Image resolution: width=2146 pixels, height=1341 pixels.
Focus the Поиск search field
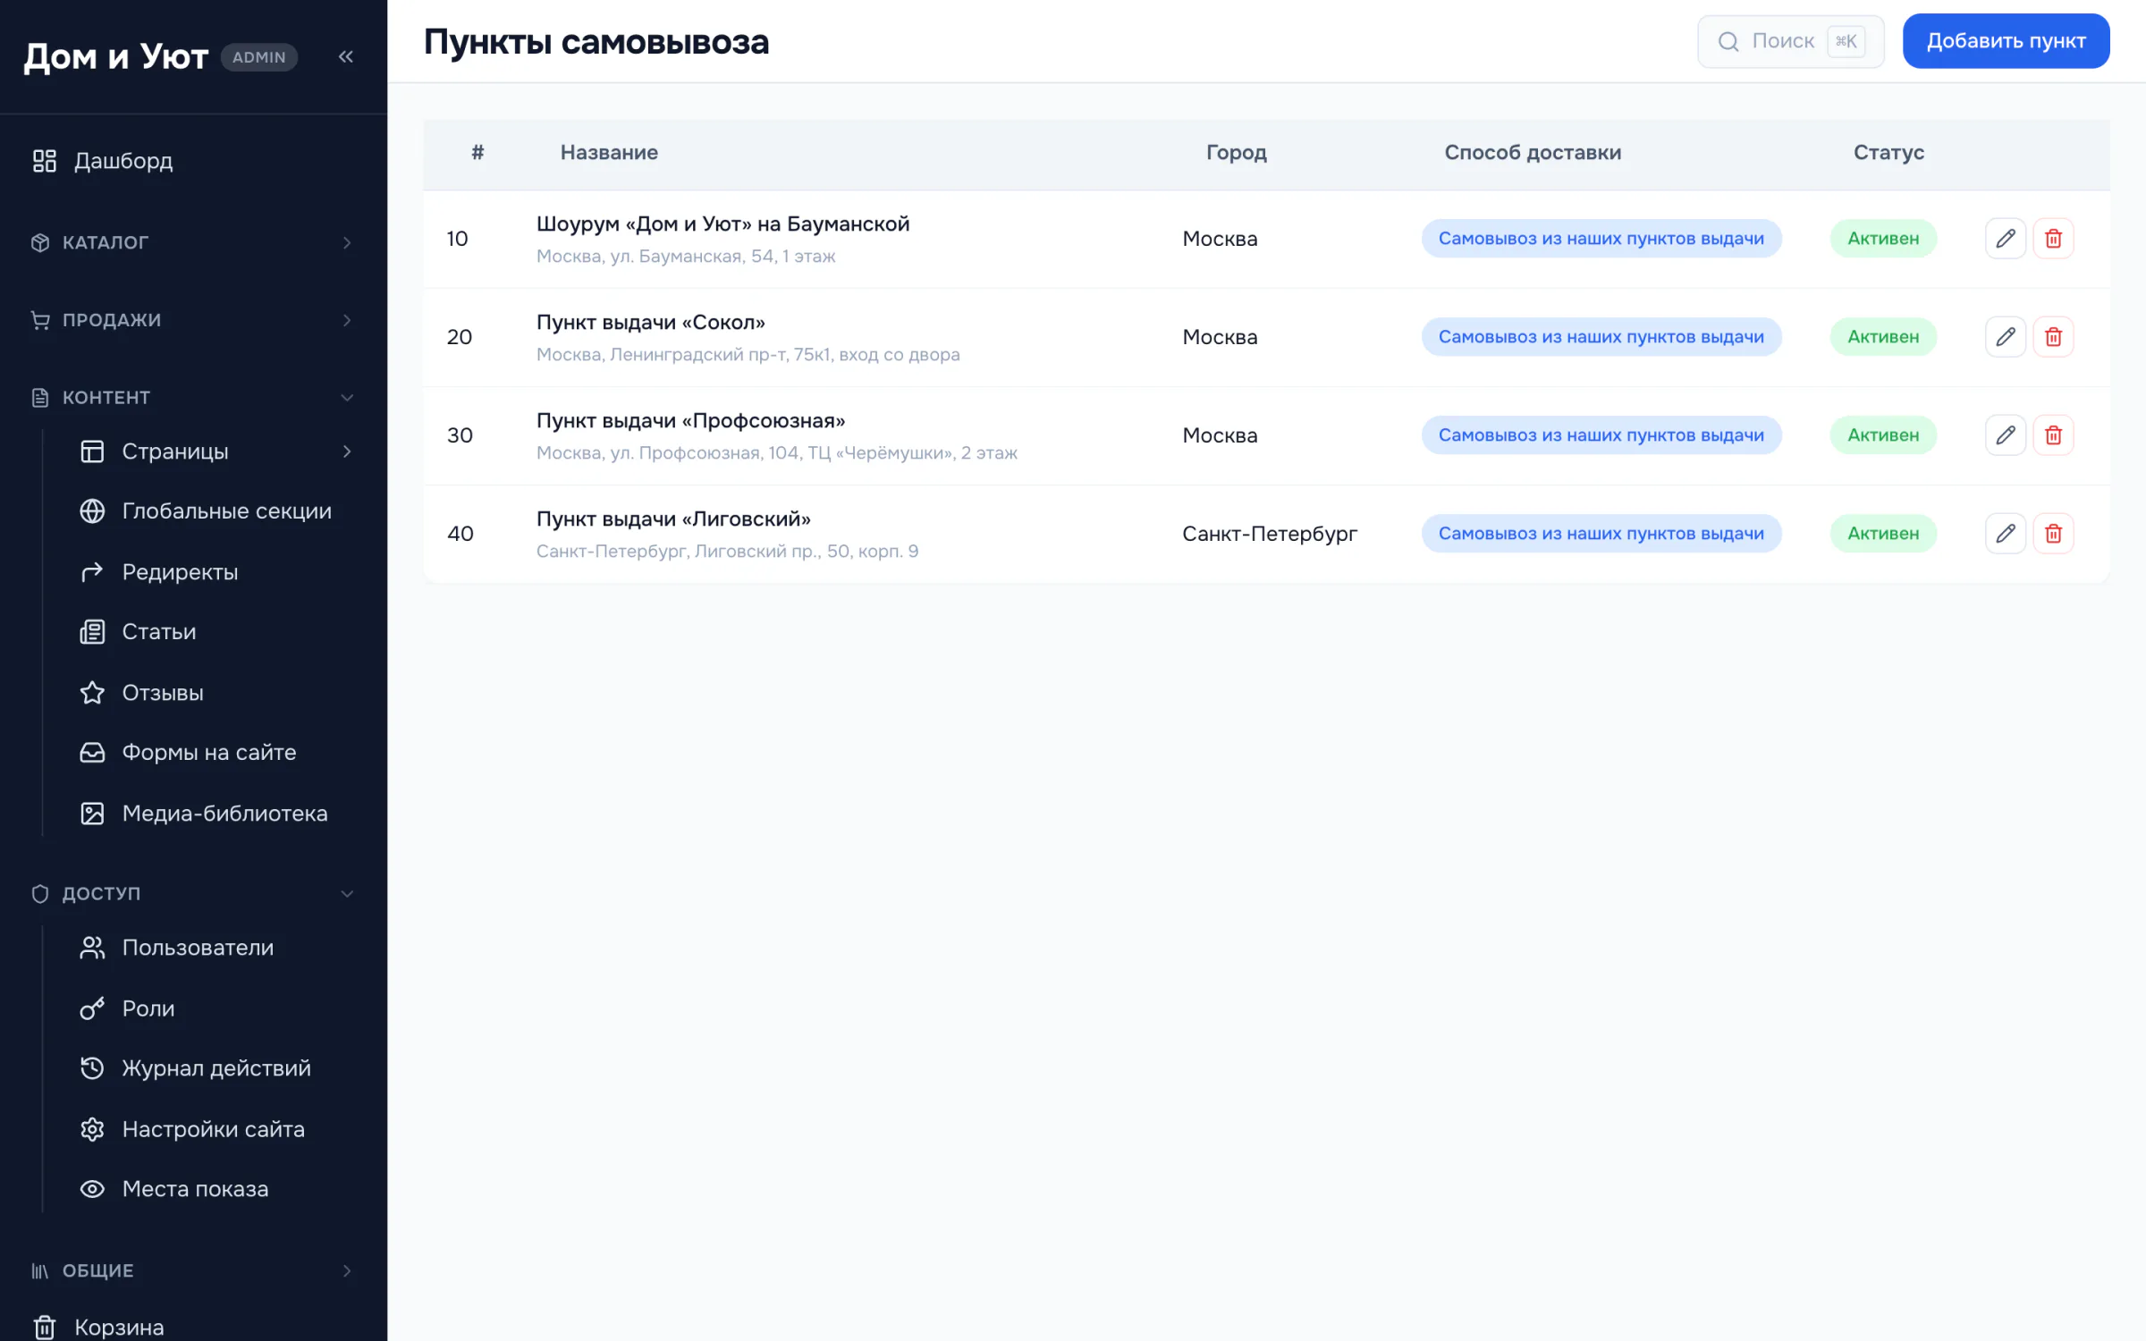coord(1790,41)
